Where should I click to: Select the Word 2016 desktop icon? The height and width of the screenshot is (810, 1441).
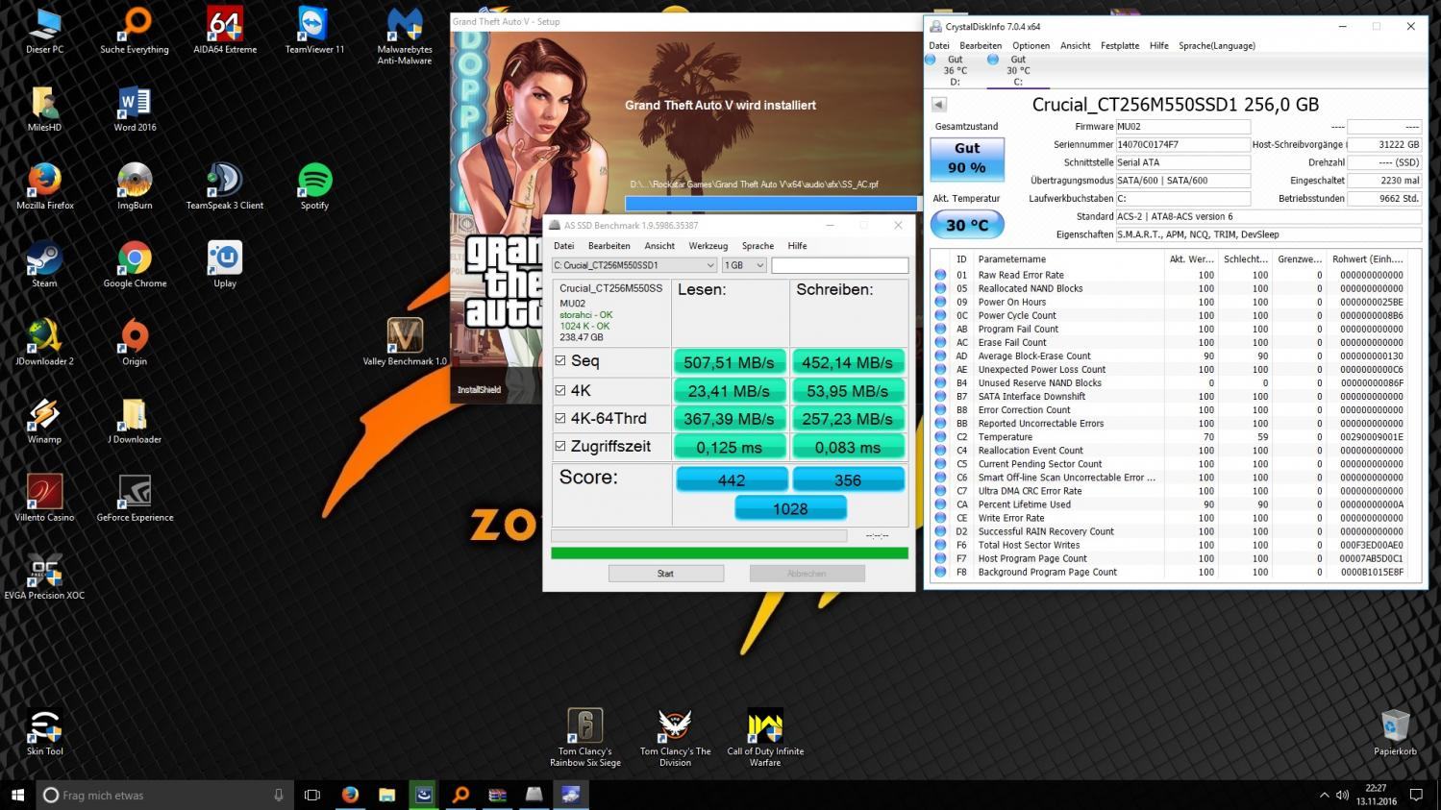pos(135,110)
